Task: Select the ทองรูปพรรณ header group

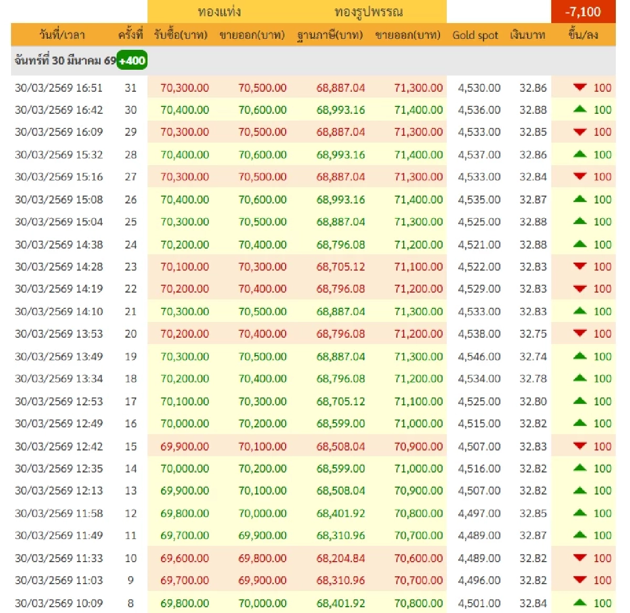Action: tap(369, 12)
